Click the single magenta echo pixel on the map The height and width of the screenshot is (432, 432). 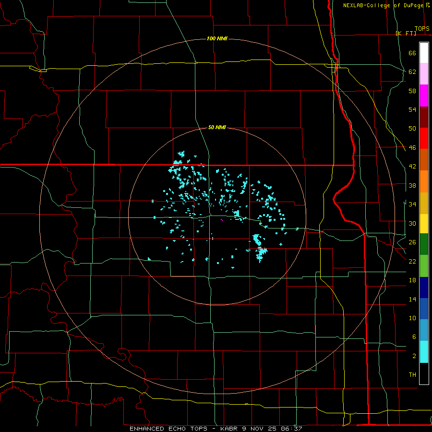pyautogui.click(x=222, y=220)
